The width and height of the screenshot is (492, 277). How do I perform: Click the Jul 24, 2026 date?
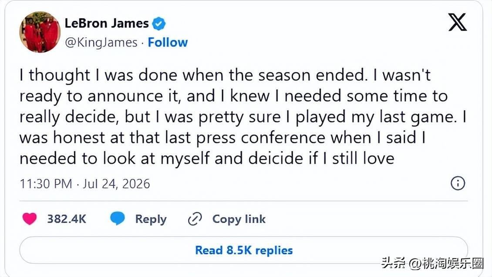116,184
